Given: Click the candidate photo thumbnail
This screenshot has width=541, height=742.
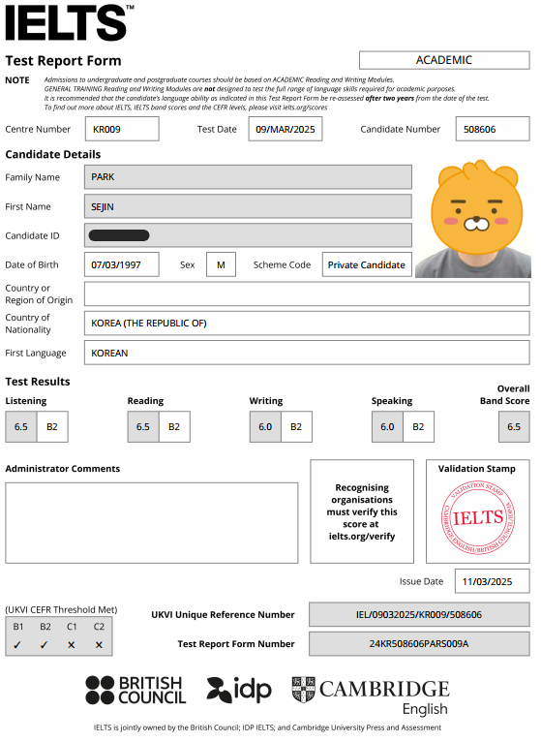Looking at the screenshot, I should tap(473, 219).
